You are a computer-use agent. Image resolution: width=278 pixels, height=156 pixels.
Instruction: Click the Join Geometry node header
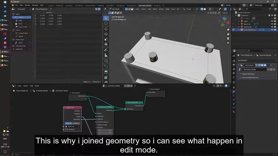coord(134,102)
